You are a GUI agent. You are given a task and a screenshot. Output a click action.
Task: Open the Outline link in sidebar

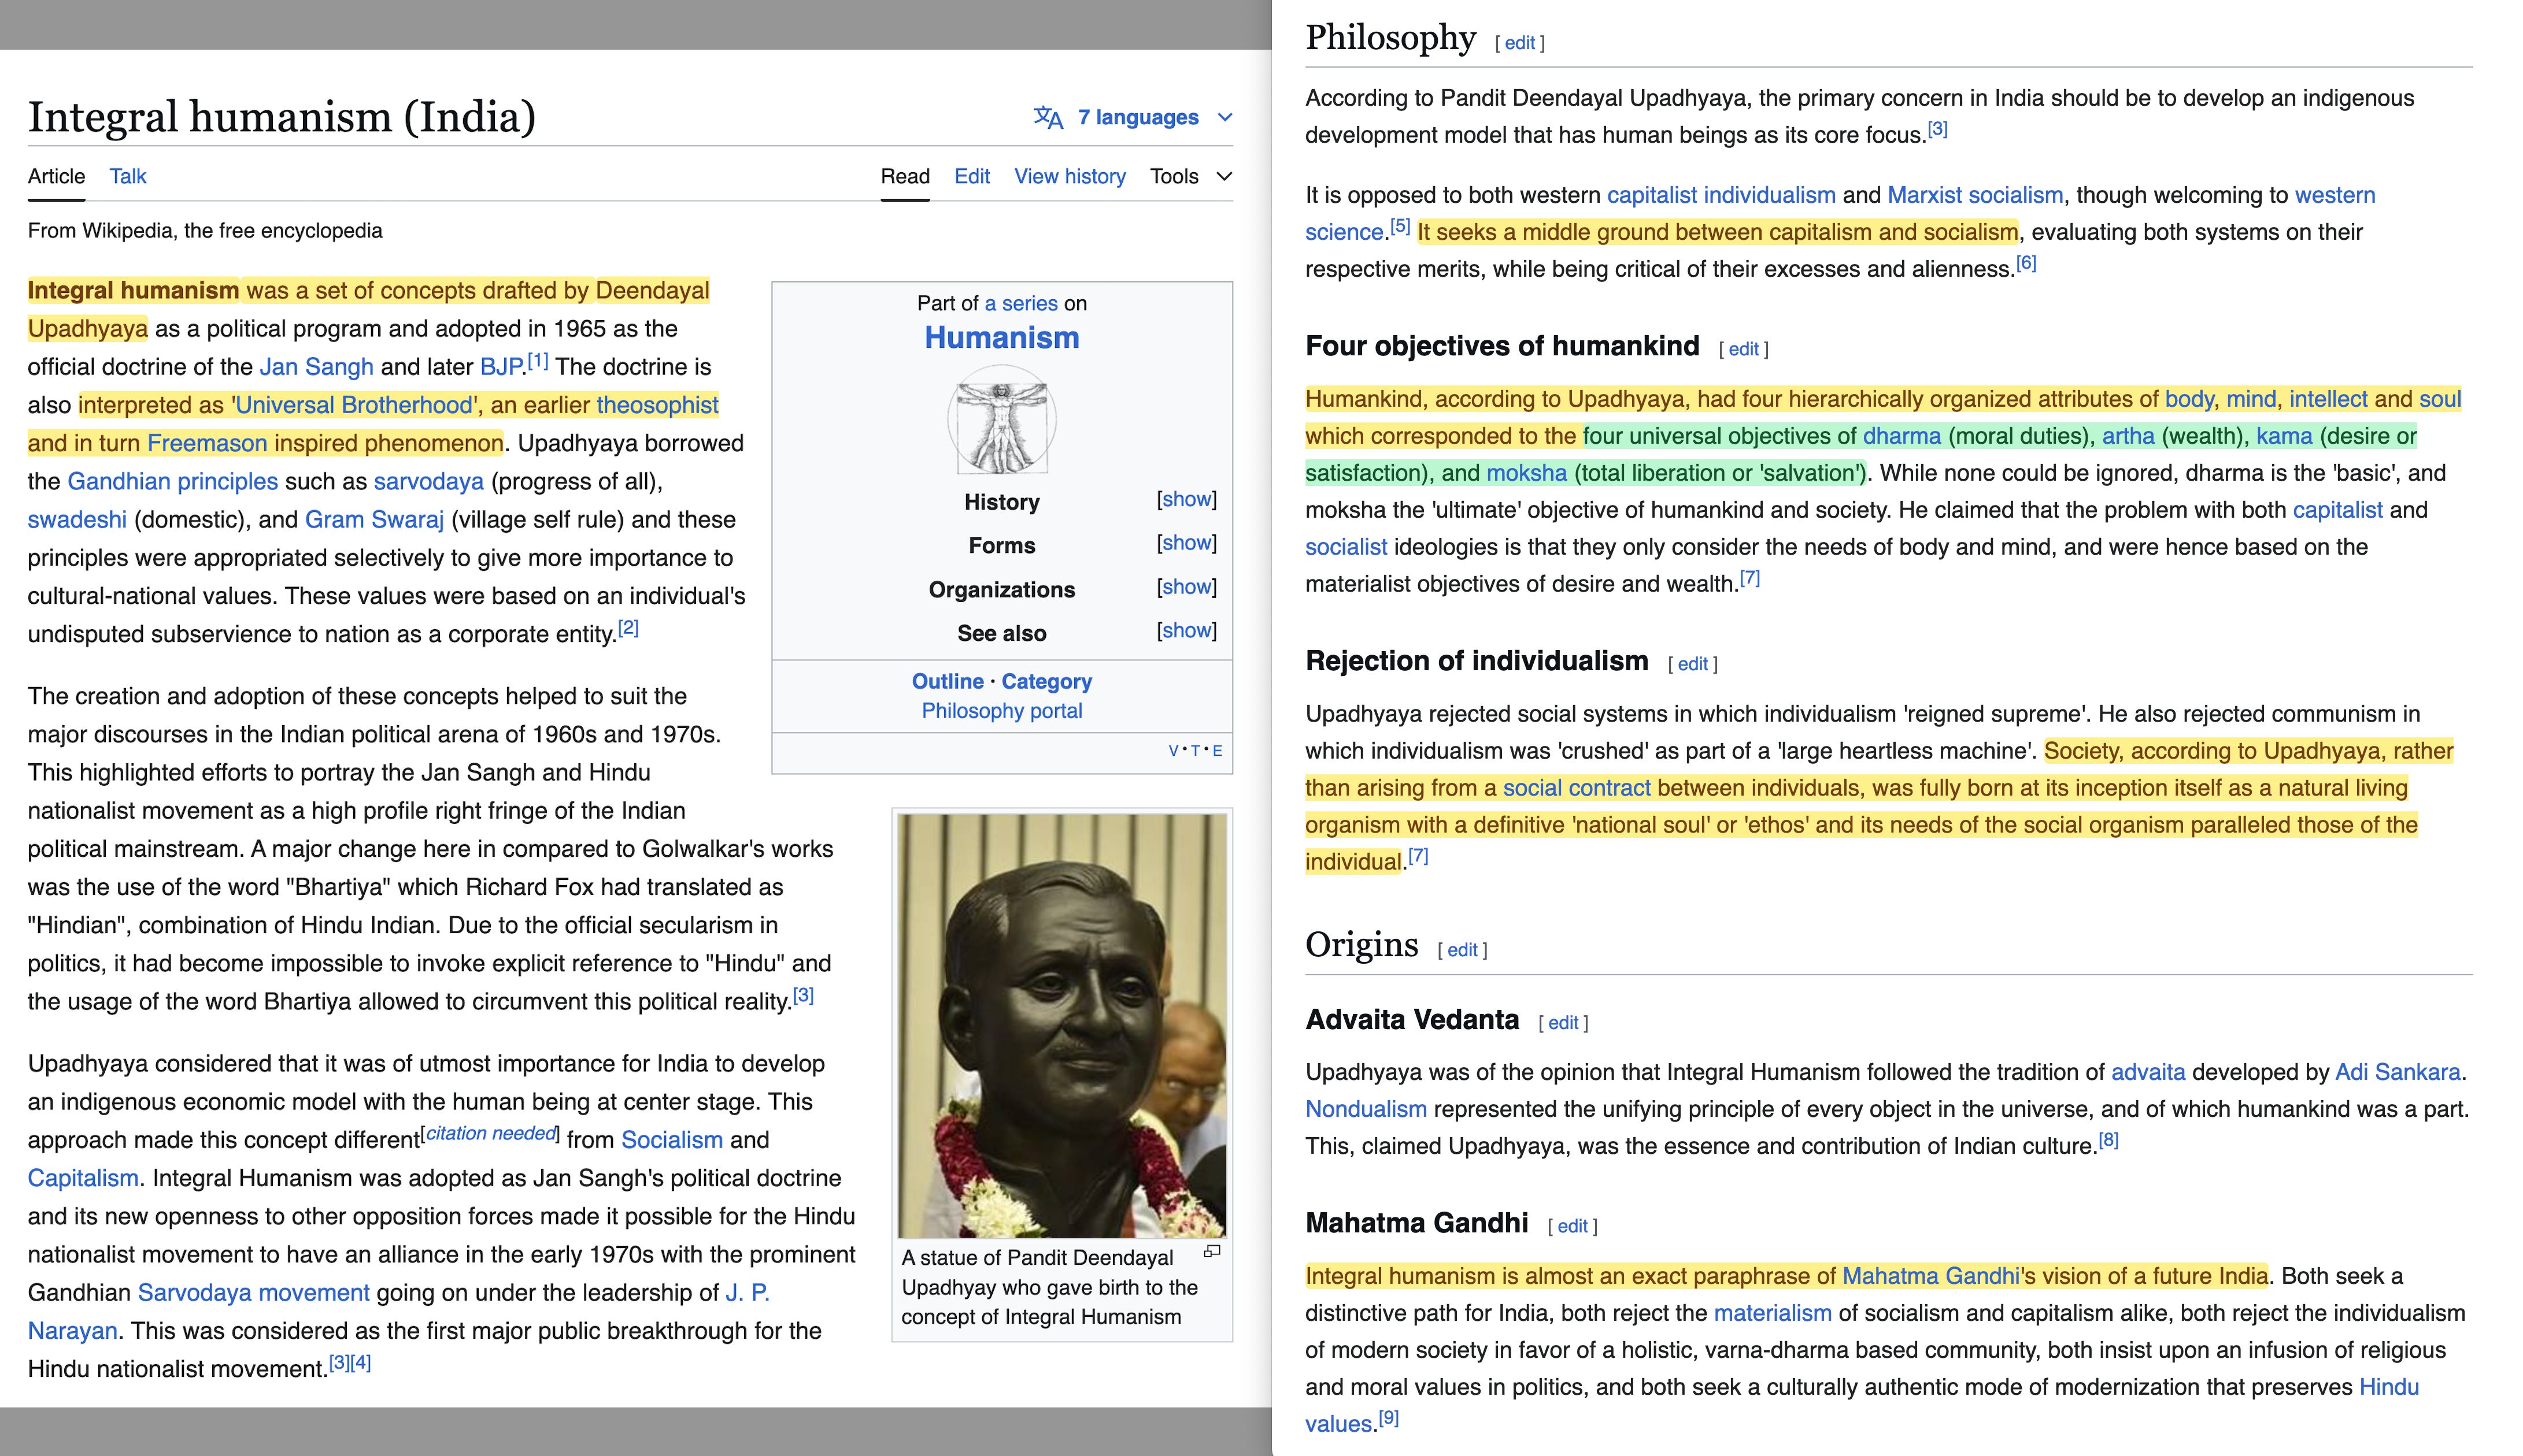pos(948,681)
